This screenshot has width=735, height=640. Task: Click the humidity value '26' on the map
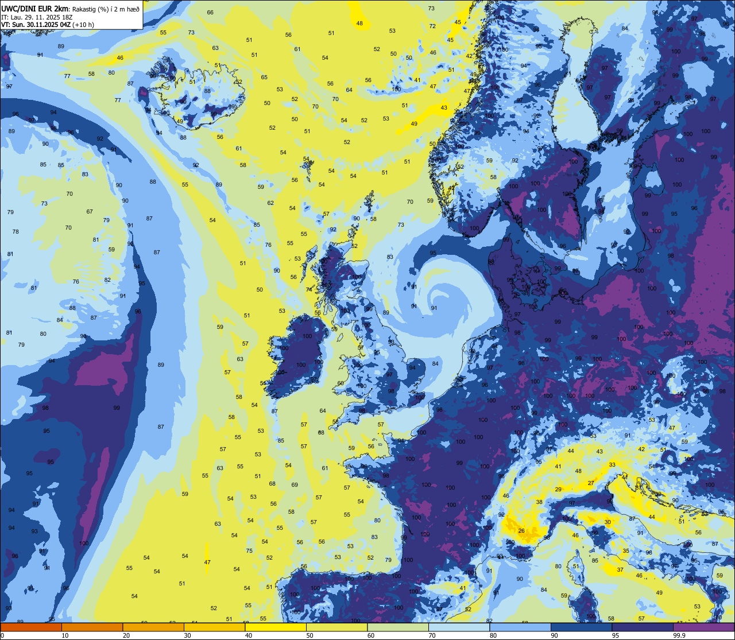click(521, 531)
